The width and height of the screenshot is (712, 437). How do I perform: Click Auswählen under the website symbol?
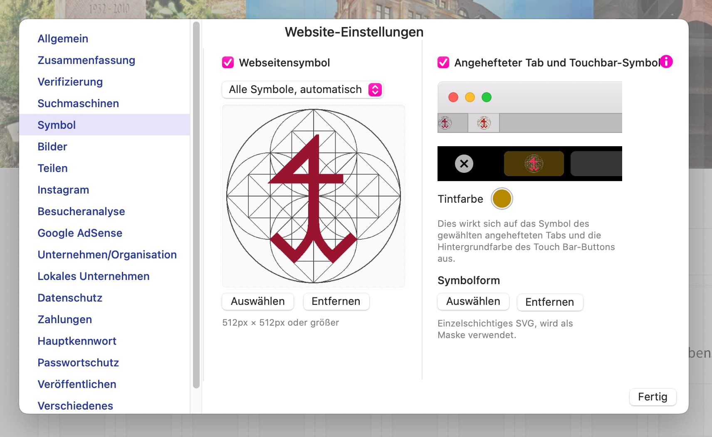pos(258,301)
